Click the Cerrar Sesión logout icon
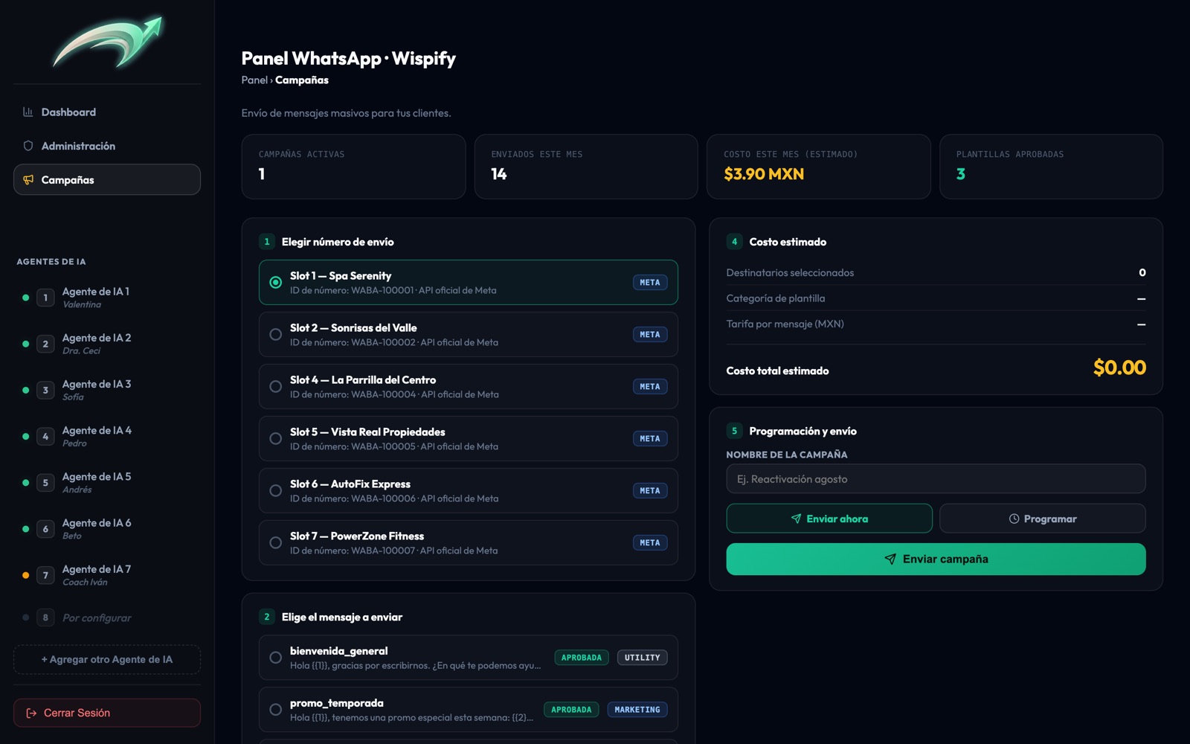Image resolution: width=1190 pixels, height=744 pixels. (31, 713)
